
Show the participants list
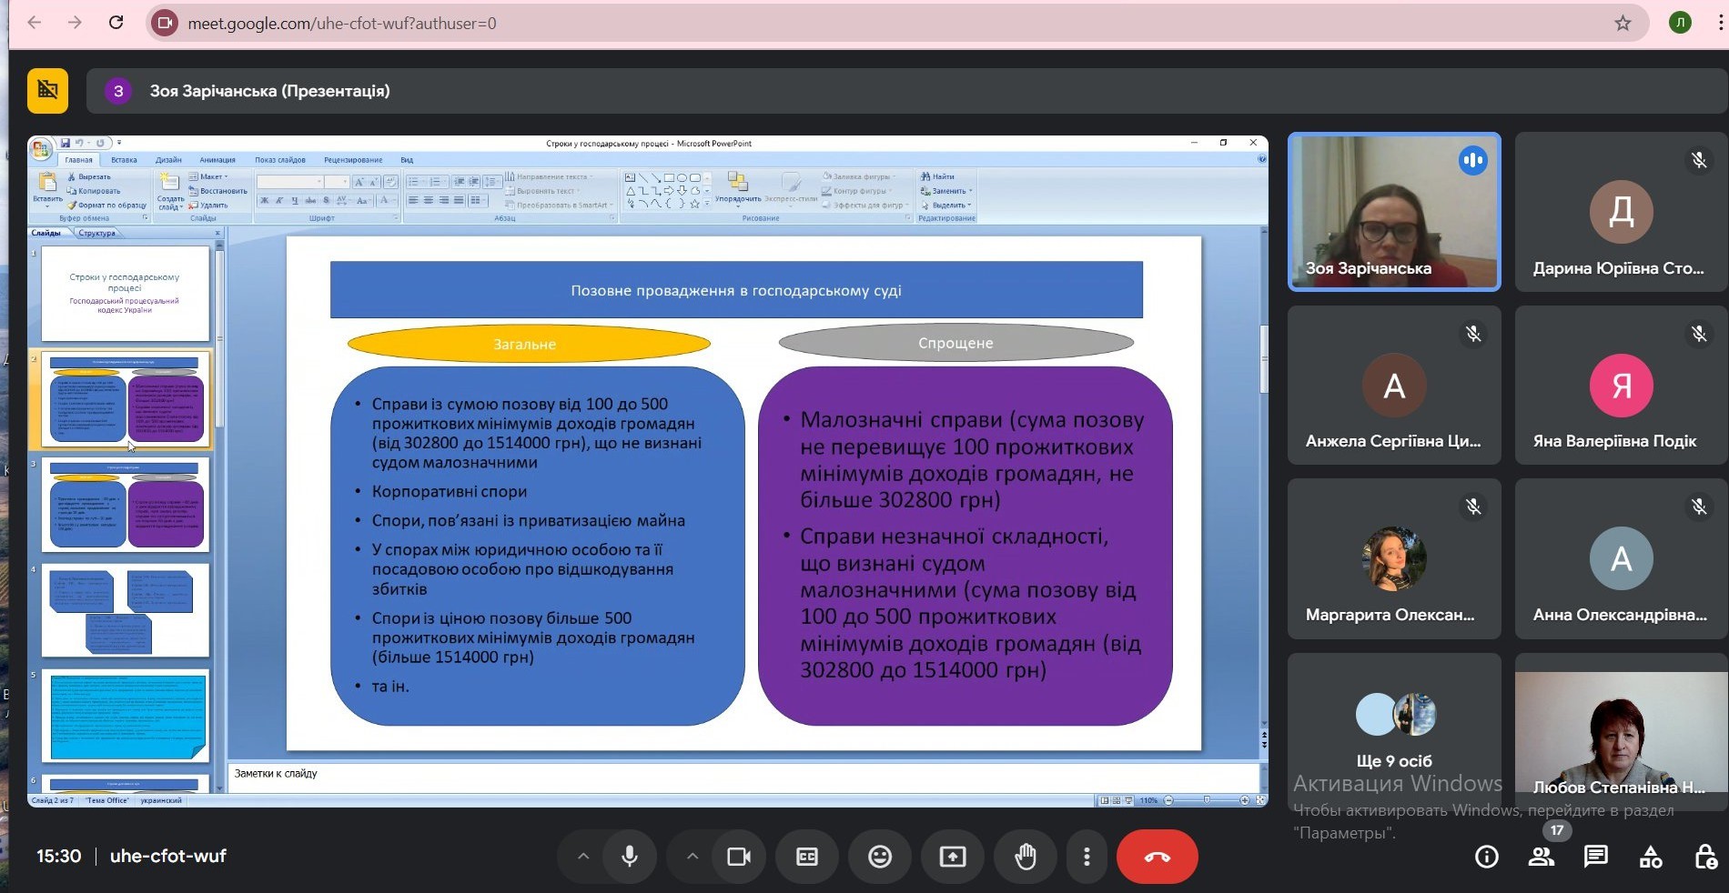pos(1541,857)
